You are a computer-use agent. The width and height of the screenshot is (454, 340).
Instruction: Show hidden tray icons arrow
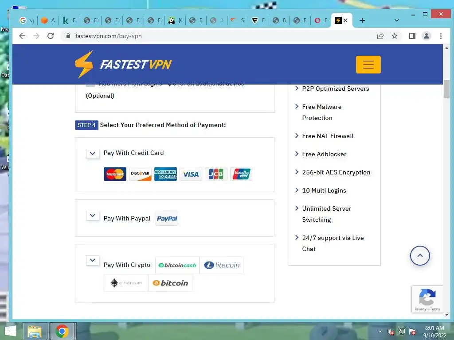tap(380, 332)
